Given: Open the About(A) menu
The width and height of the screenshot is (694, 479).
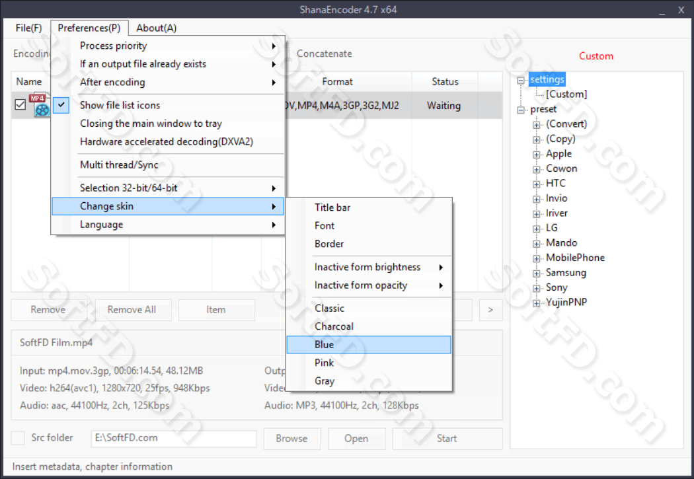Looking at the screenshot, I should [156, 28].
